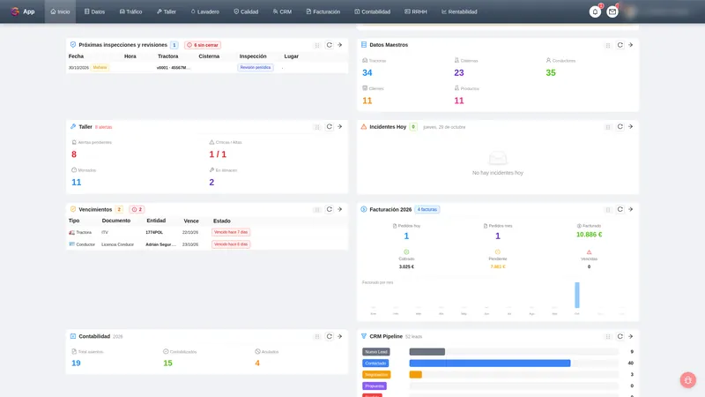Open Incidentes Hoy via arrow icon

(630, 127)
